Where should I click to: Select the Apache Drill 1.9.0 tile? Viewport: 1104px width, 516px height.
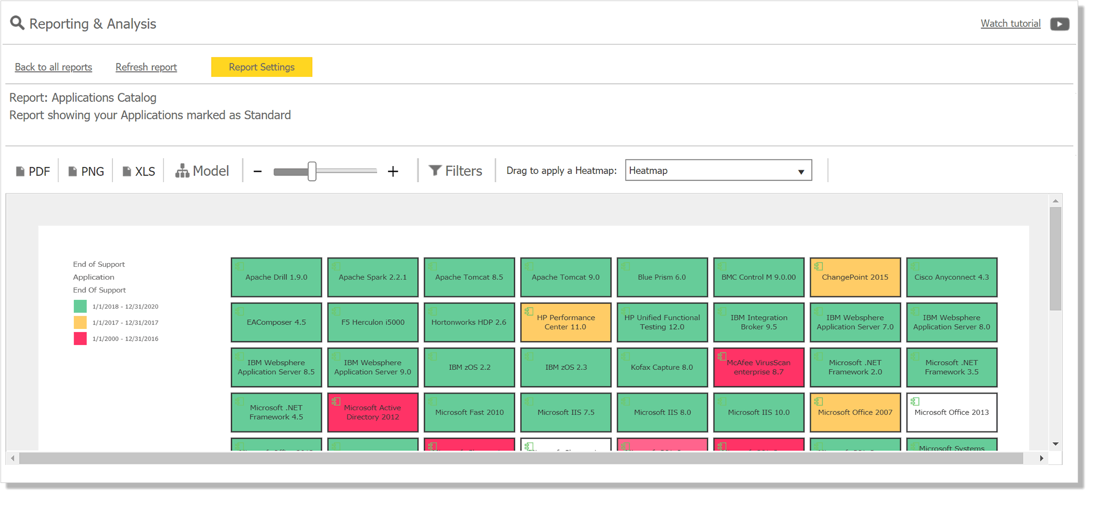click(x=276, y=277)
